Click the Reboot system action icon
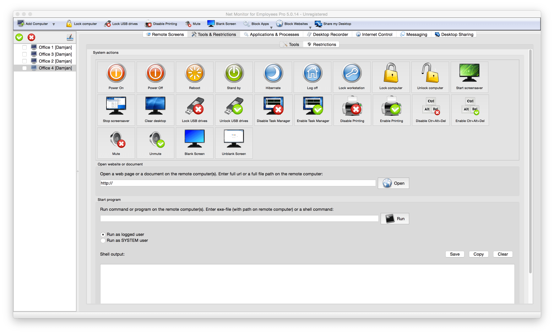This screenshot has height=334, width=554. tap(194, 73)
